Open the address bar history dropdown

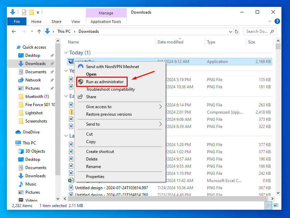pos(230,31)
